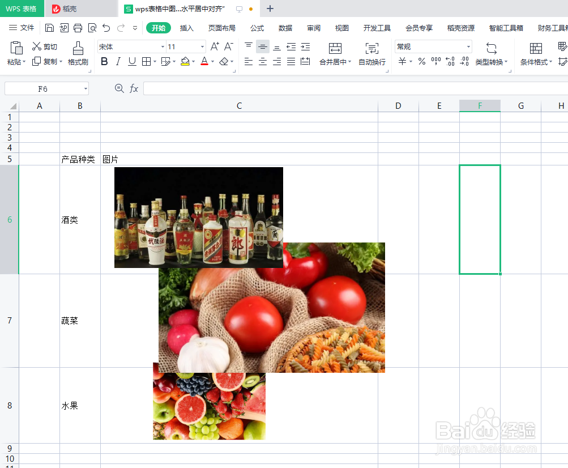Decrease indent of cell content
Image resolution: width=568 pixels, height=468 pixels.
tap(291, 46)
